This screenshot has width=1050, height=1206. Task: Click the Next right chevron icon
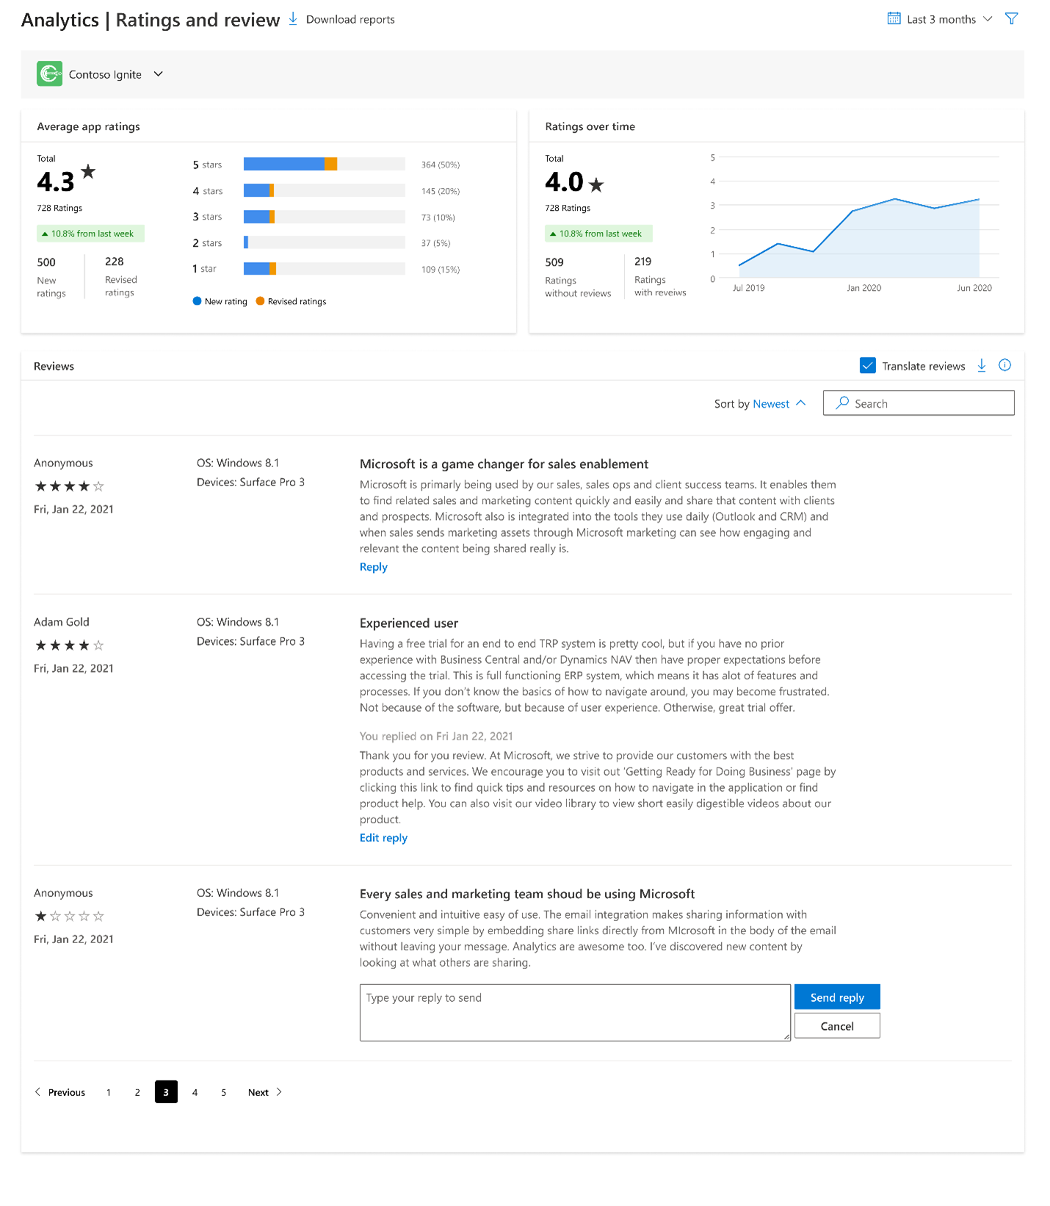(x=279, y=1092)
